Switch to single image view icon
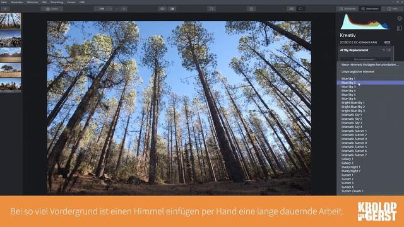 pyautogui.click(x=300, y=9)
